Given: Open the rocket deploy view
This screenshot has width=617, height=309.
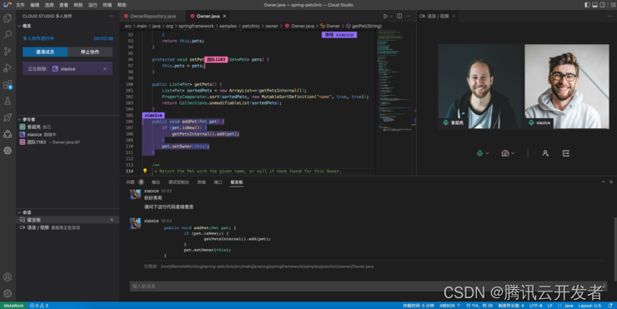Looking at the screenshot, I should pos(8,117).
